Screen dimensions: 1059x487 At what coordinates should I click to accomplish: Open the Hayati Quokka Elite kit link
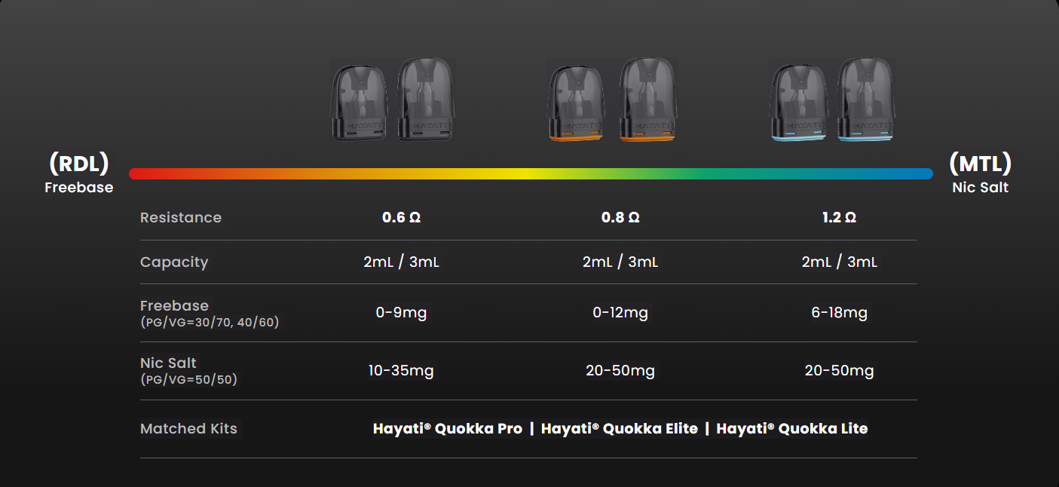[620, 429]
